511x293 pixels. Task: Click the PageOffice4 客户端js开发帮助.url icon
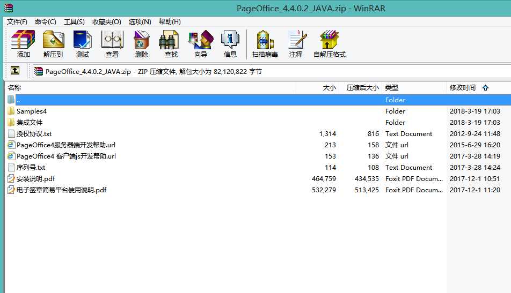point(11,156)
